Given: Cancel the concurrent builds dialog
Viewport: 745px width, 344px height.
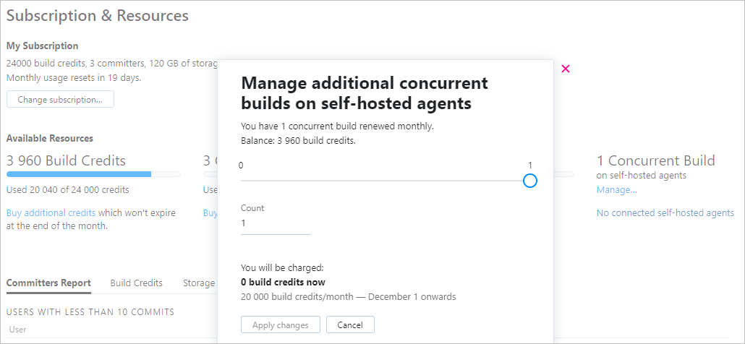Looking at the screenshot, I should pos(350,325).
